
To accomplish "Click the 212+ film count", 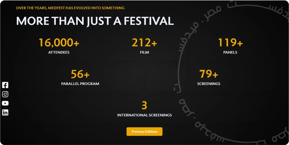I will (x=144, y=43).
